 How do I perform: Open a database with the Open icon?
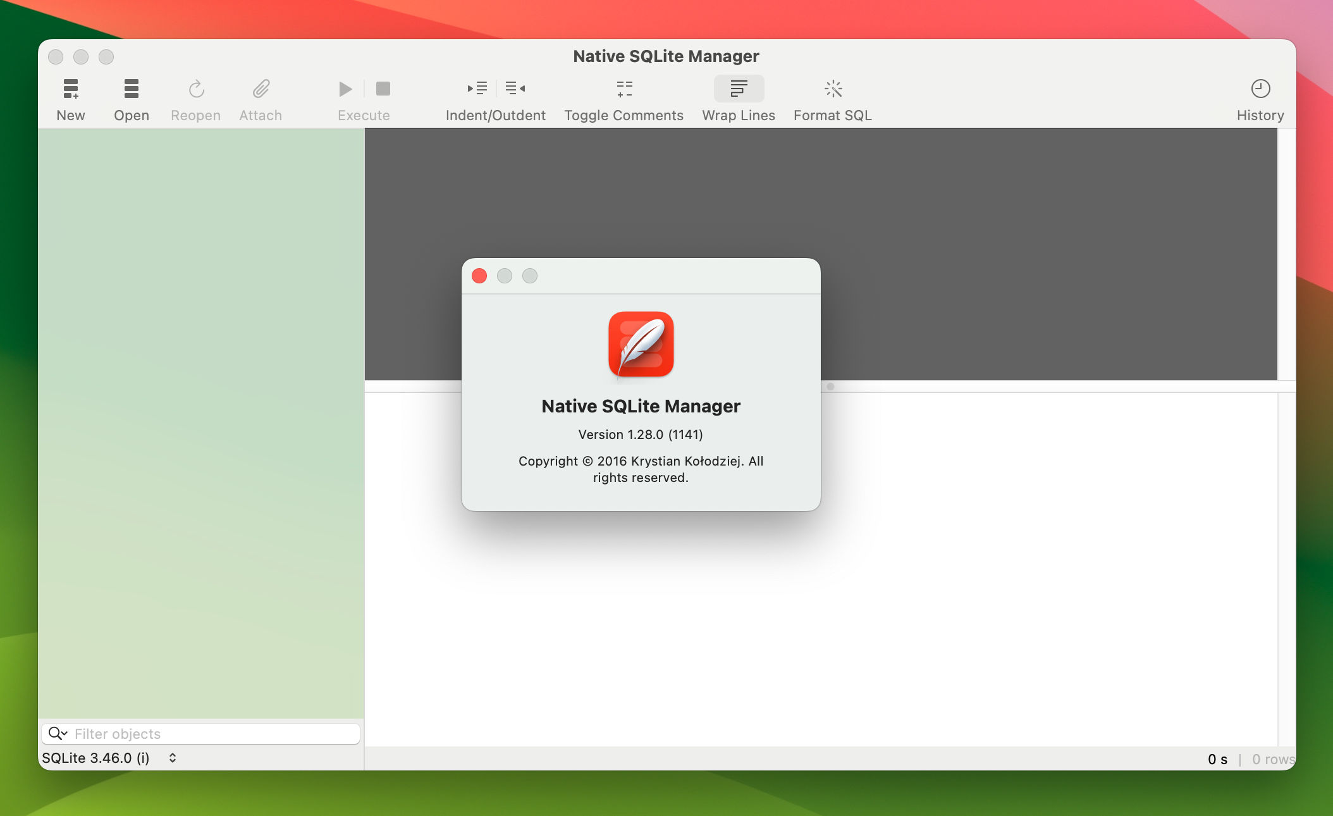132,89
